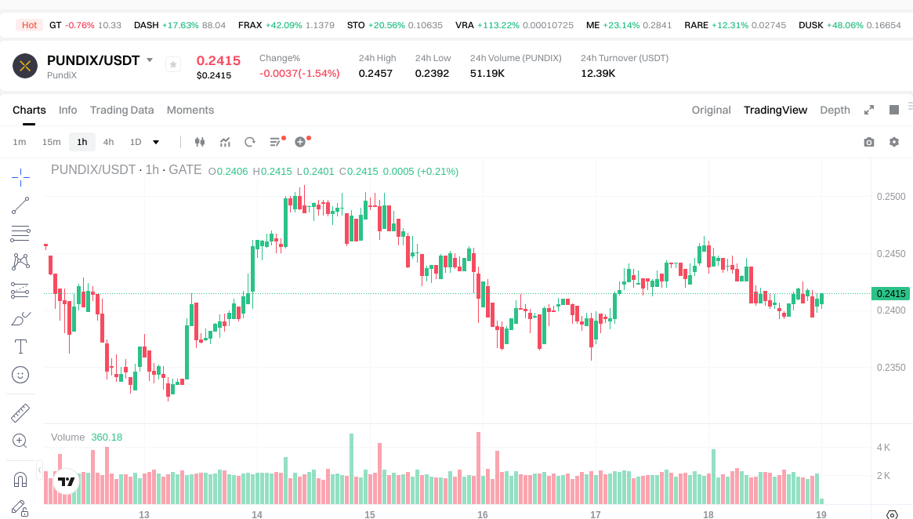Viewport: 913px width, 519px height.
Task: Pick the ruler measure tool
Action: pyautogui.click(x=20, y=412)
